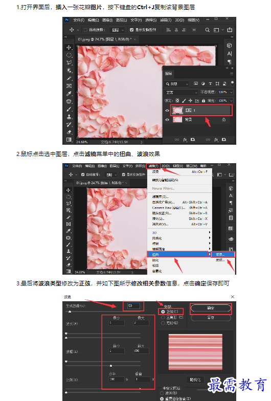
Task: Click lock position icon in Layers panel
Action: [x=190, y=101]
